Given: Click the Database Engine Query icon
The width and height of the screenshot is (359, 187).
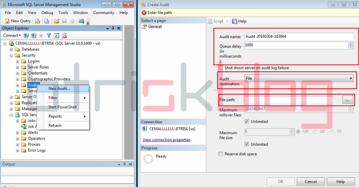Looking at the screenshot, I should pyautogui.click(x=38, y=21).
